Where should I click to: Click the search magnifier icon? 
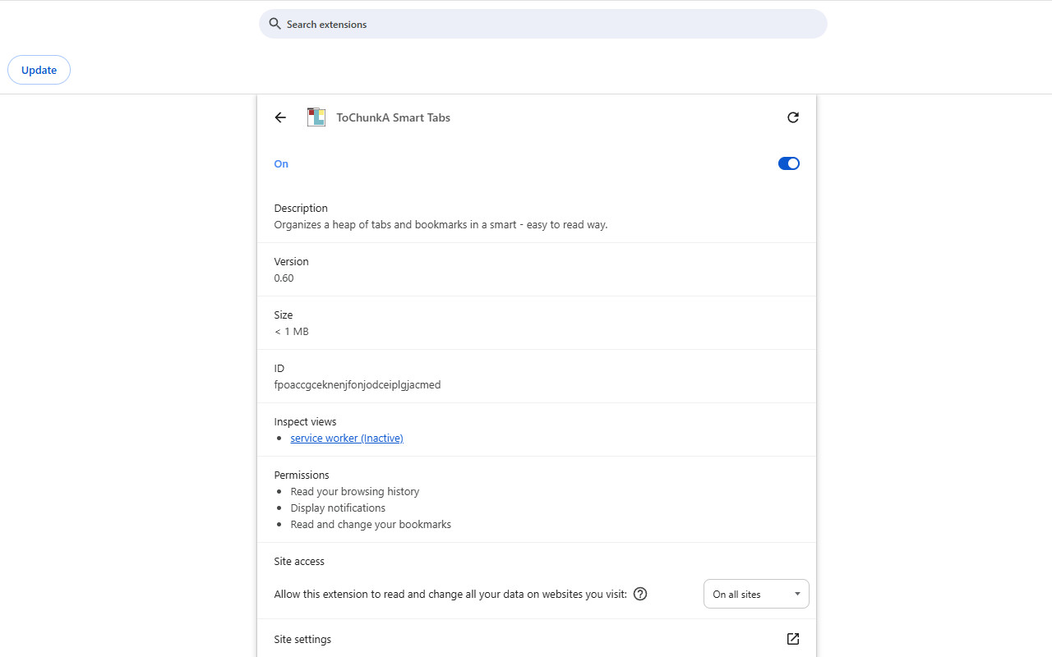pyautogui.click(x=275, y=24)
